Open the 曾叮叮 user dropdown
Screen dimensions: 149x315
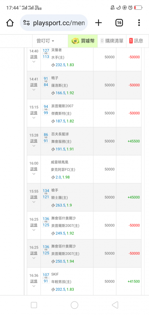(x=45, y=41)
